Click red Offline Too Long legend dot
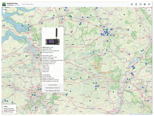The width and height of the screenshot is (154, 116). click(4, 112)
